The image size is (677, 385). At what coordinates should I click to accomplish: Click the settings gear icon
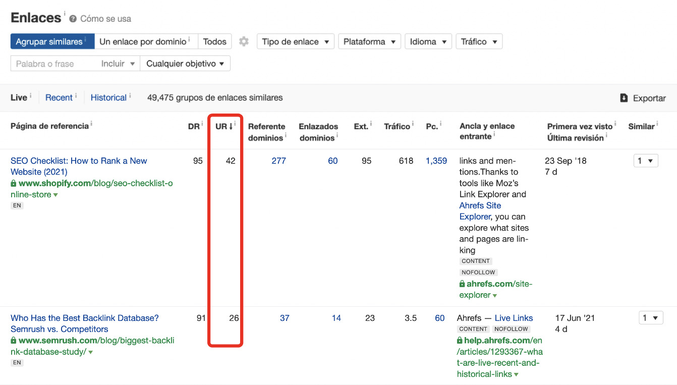244,41
